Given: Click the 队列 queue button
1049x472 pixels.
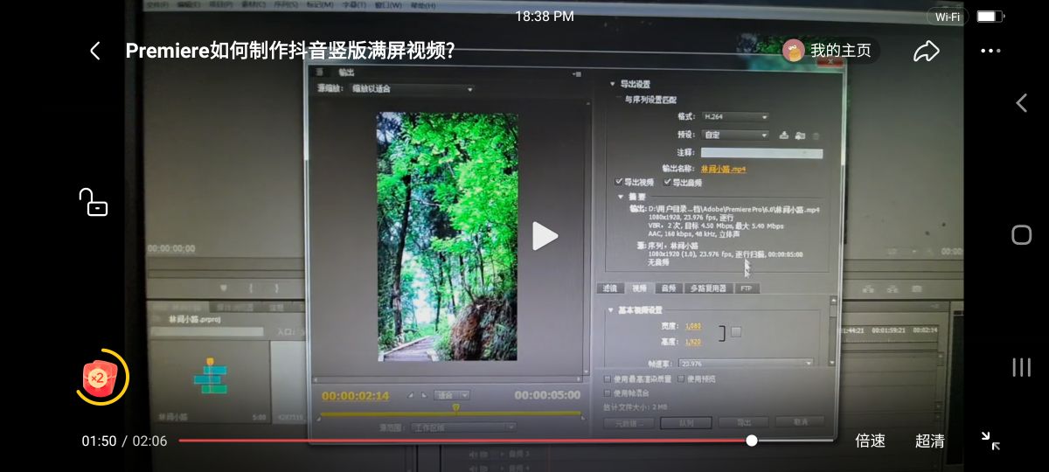Looking at the screenshot, I should pyautogui.click(x=686, y=423).
